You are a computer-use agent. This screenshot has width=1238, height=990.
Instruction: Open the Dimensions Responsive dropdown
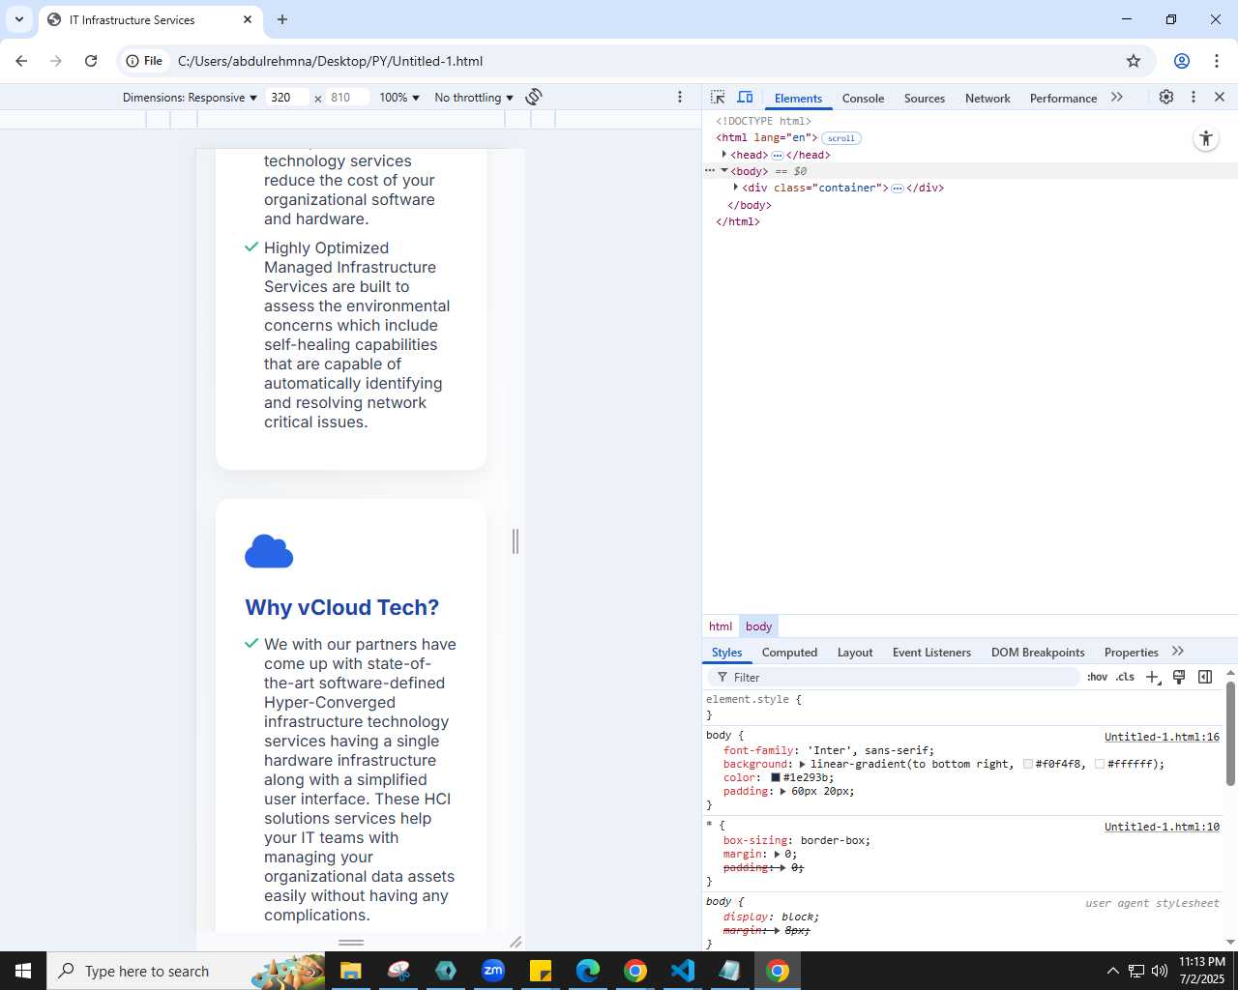[190, 98]
